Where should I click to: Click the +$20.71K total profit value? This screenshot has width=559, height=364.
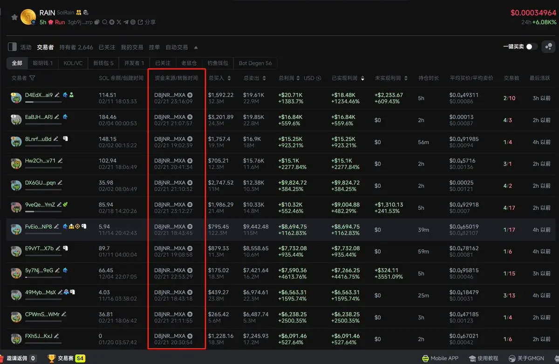[x=291, y=95]
